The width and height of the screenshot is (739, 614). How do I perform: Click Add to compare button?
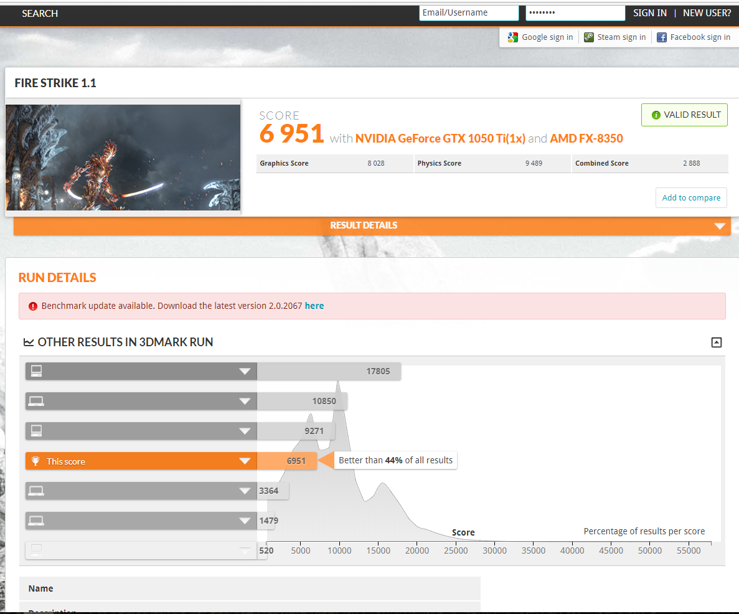(x=691, y=197)
